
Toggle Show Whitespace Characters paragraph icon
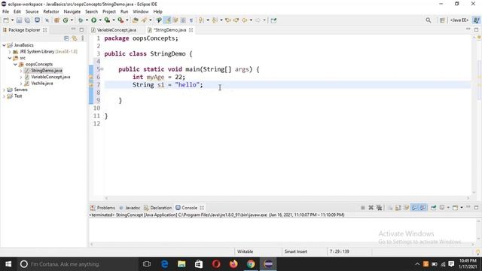click(191, 20)
